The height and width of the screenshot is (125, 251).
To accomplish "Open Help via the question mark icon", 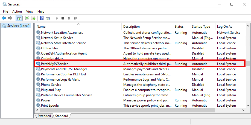I will (42, 18).
